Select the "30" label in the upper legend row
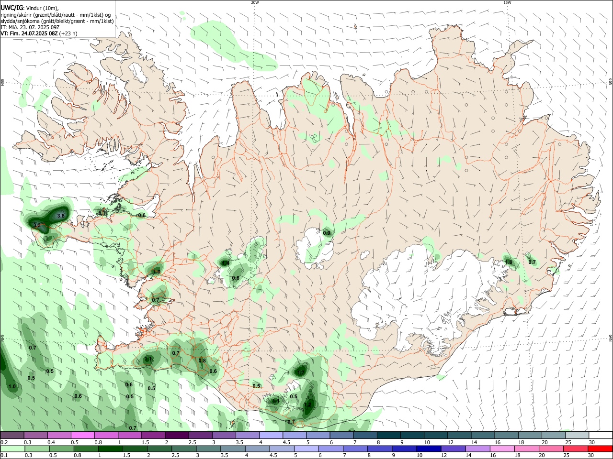Image resolution: width=613 pixels, height=459 pixels. click(592, 442)
